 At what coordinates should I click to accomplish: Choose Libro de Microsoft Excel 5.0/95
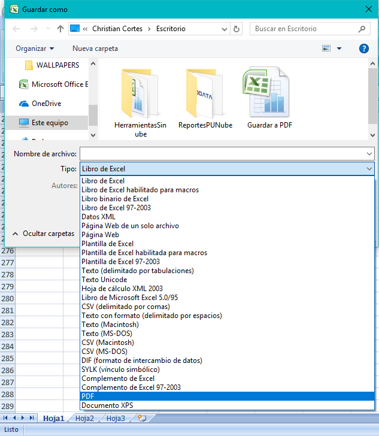(x=227, y=298)
